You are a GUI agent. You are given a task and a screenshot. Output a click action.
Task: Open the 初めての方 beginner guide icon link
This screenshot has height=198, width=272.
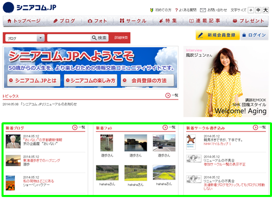[x=152, y=10]
